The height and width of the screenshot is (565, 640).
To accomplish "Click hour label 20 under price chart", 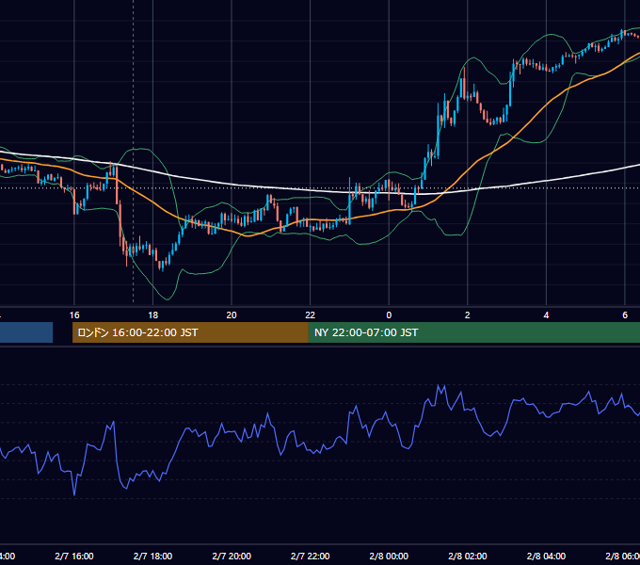I will coord(232,315).
